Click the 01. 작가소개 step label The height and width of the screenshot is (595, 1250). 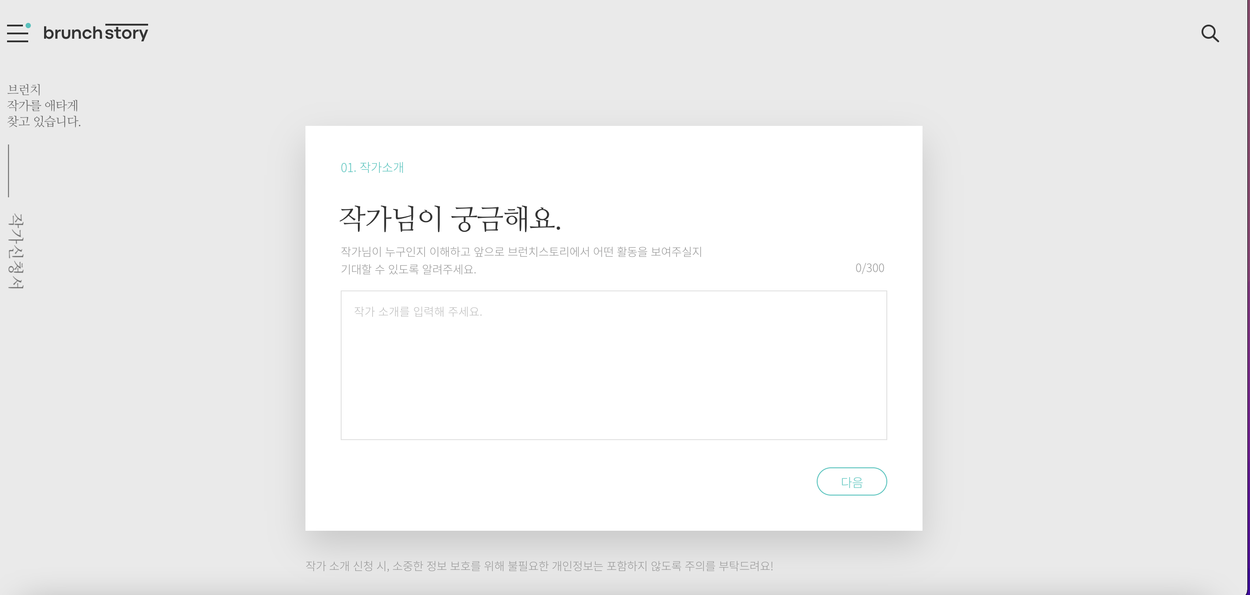372,167
